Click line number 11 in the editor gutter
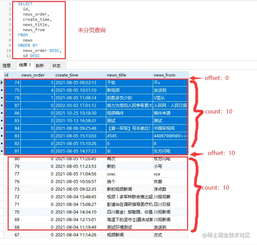This screenshot has height=245, width=257. [9, 56]
